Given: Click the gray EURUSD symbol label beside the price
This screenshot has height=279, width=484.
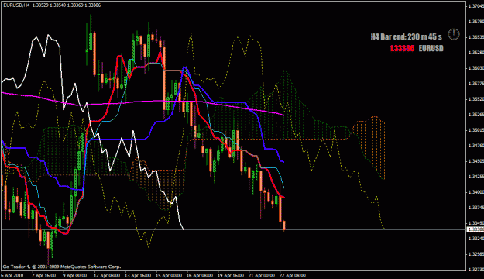Looking at the screenshot, I should click(431, 49).
